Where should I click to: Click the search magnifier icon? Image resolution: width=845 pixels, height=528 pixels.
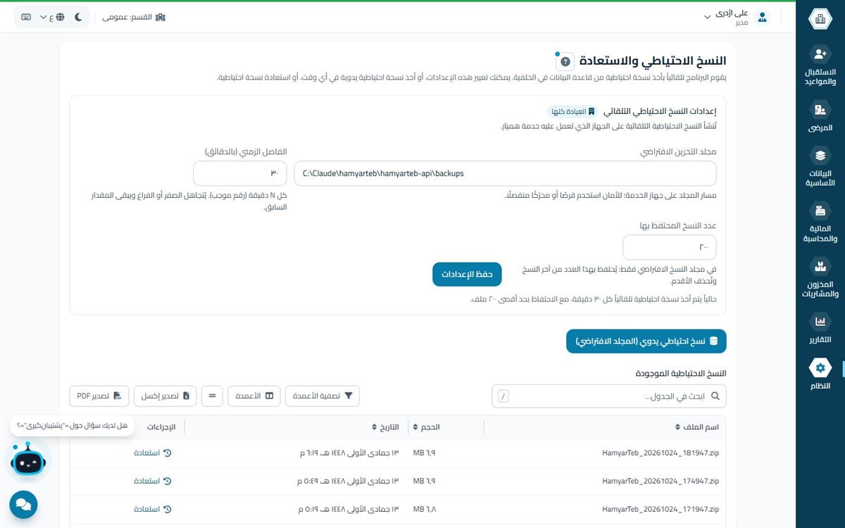click(x=715, y=396)
